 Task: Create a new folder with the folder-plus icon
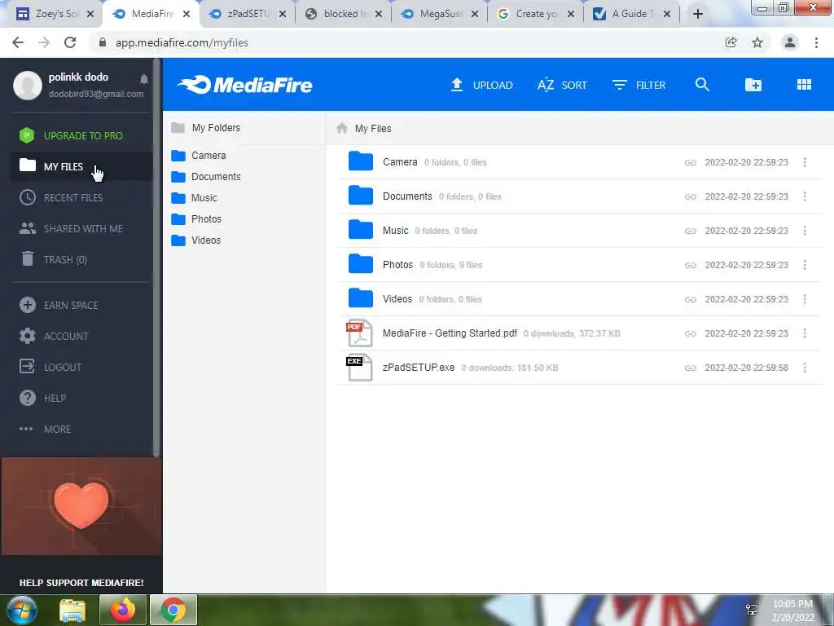point(753,85)
